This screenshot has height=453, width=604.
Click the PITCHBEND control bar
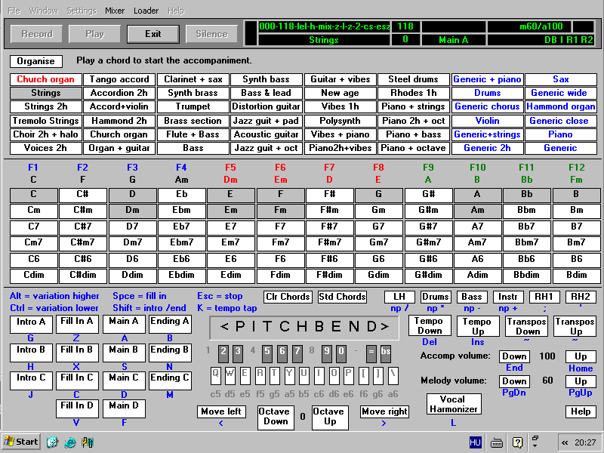pyautogui.click(x=304, y=327)
